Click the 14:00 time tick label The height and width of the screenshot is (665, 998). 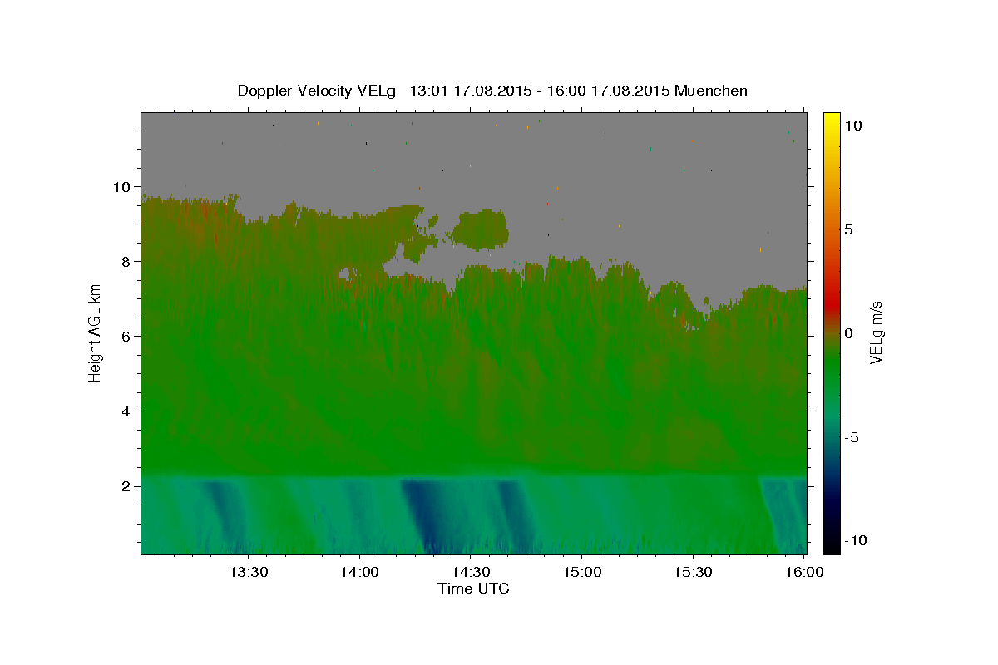pyautogui.click(x=359, y=572)
